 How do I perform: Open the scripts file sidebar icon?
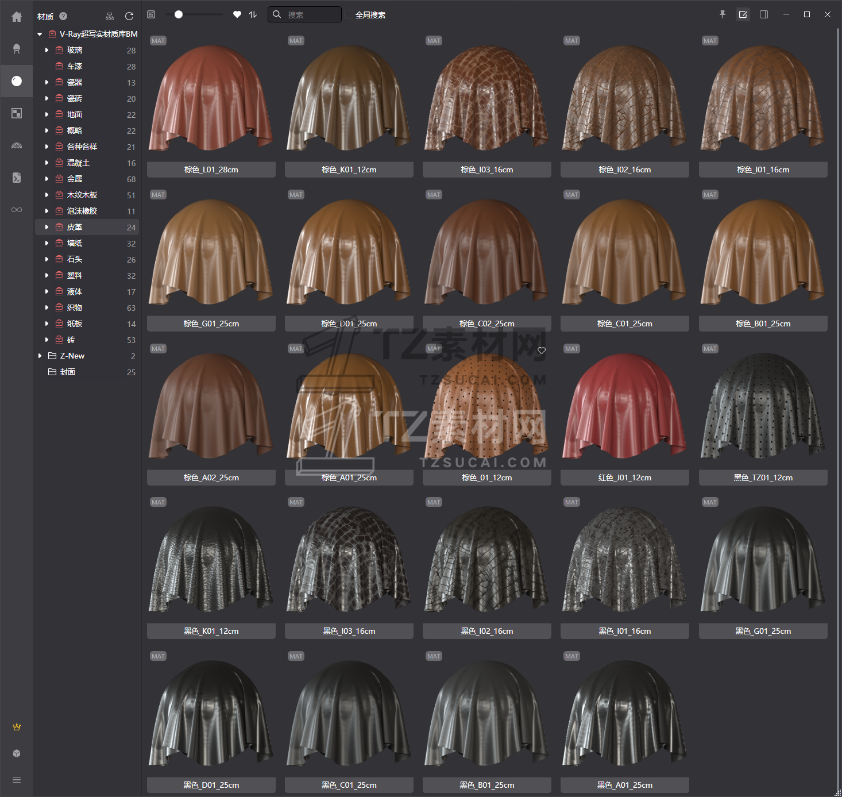(17, 178)
